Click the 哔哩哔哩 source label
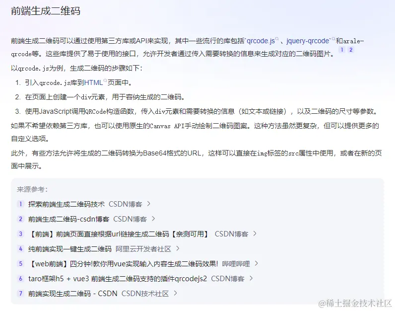395x311 pixels. point(236,264)
